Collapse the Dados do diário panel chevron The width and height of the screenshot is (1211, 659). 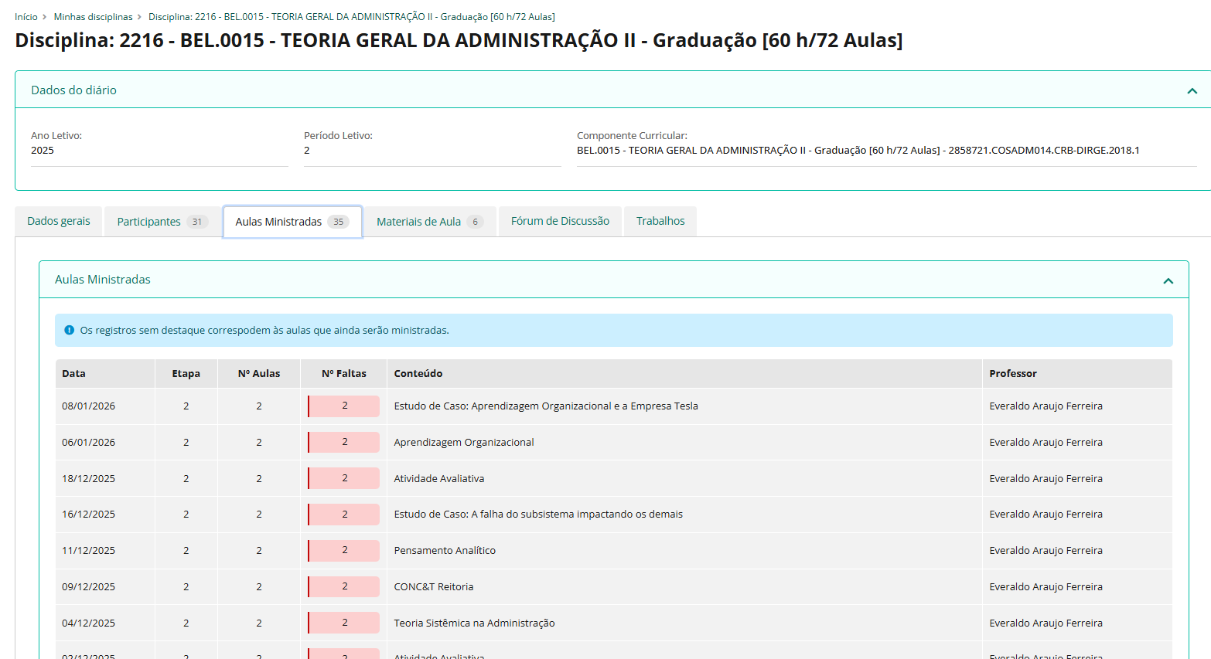point(1192,91)
